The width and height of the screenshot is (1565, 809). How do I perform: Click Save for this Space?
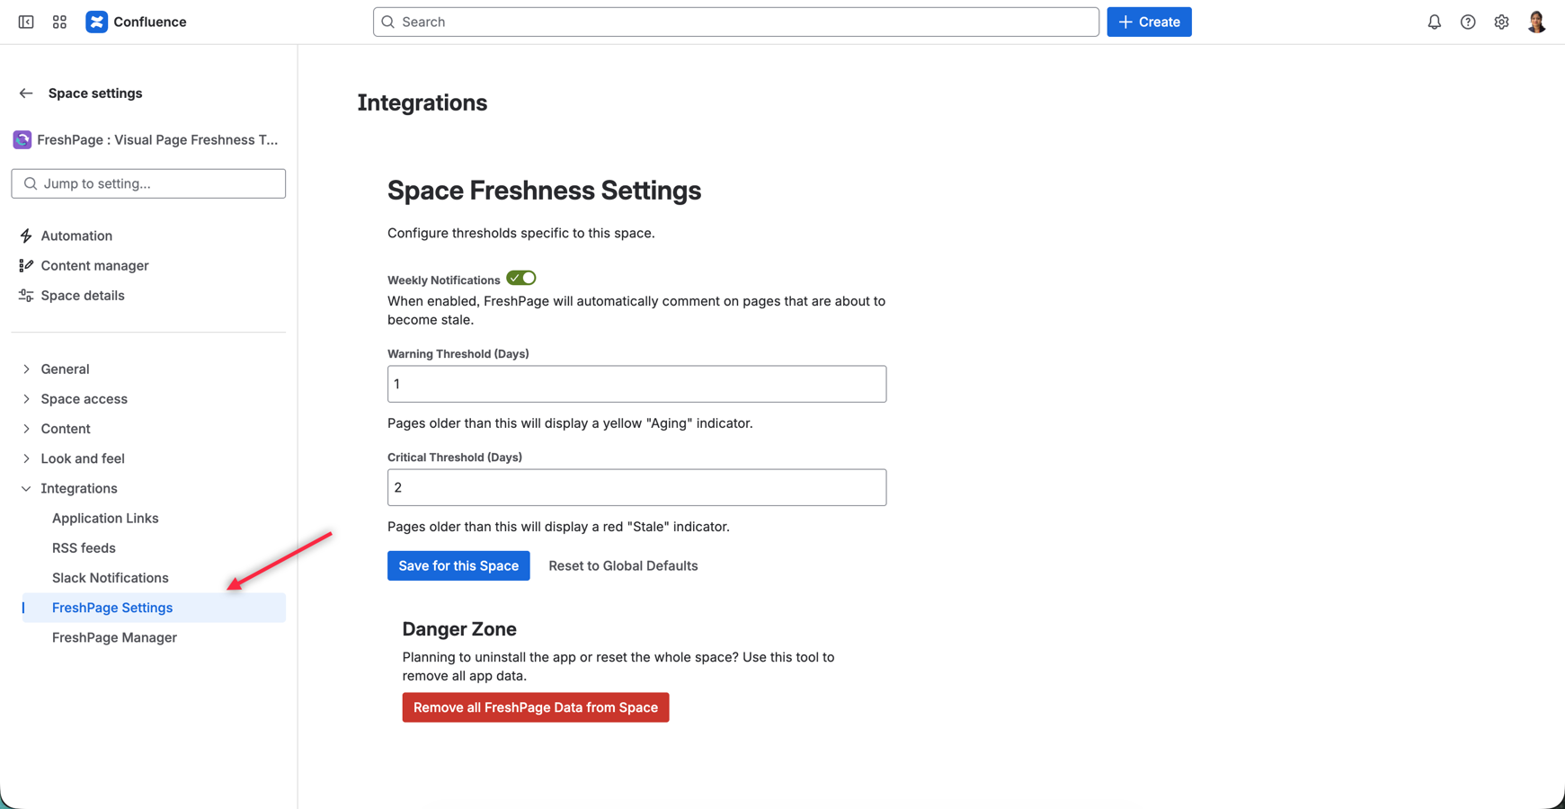[x=458, y=565]
